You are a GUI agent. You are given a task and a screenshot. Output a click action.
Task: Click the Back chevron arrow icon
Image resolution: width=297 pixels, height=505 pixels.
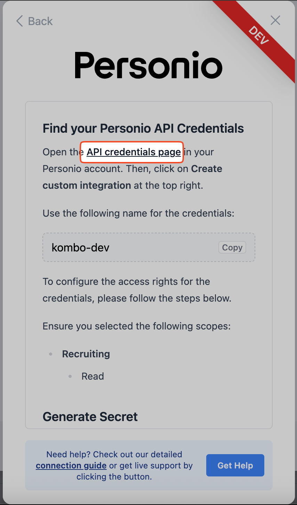[19, 21]
